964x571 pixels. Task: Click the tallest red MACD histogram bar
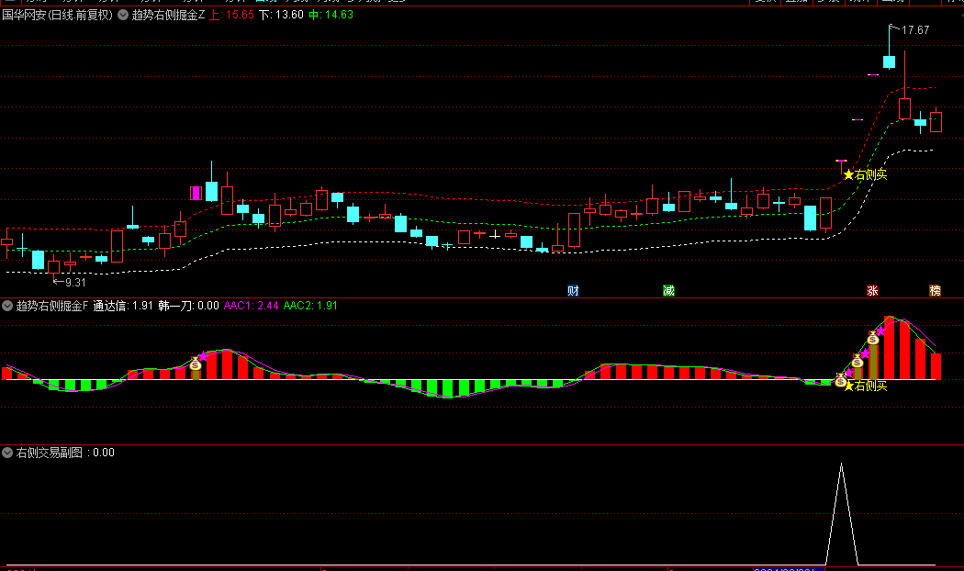coord(889,348)
